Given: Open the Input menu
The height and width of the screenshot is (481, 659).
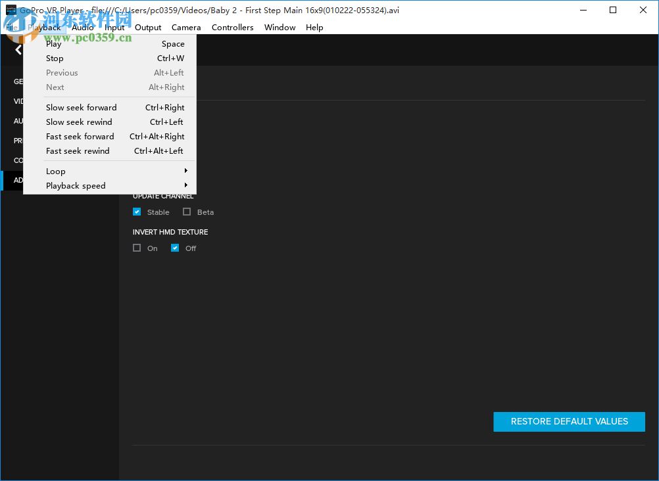Looking at the screenshot, I should point(114,28).
